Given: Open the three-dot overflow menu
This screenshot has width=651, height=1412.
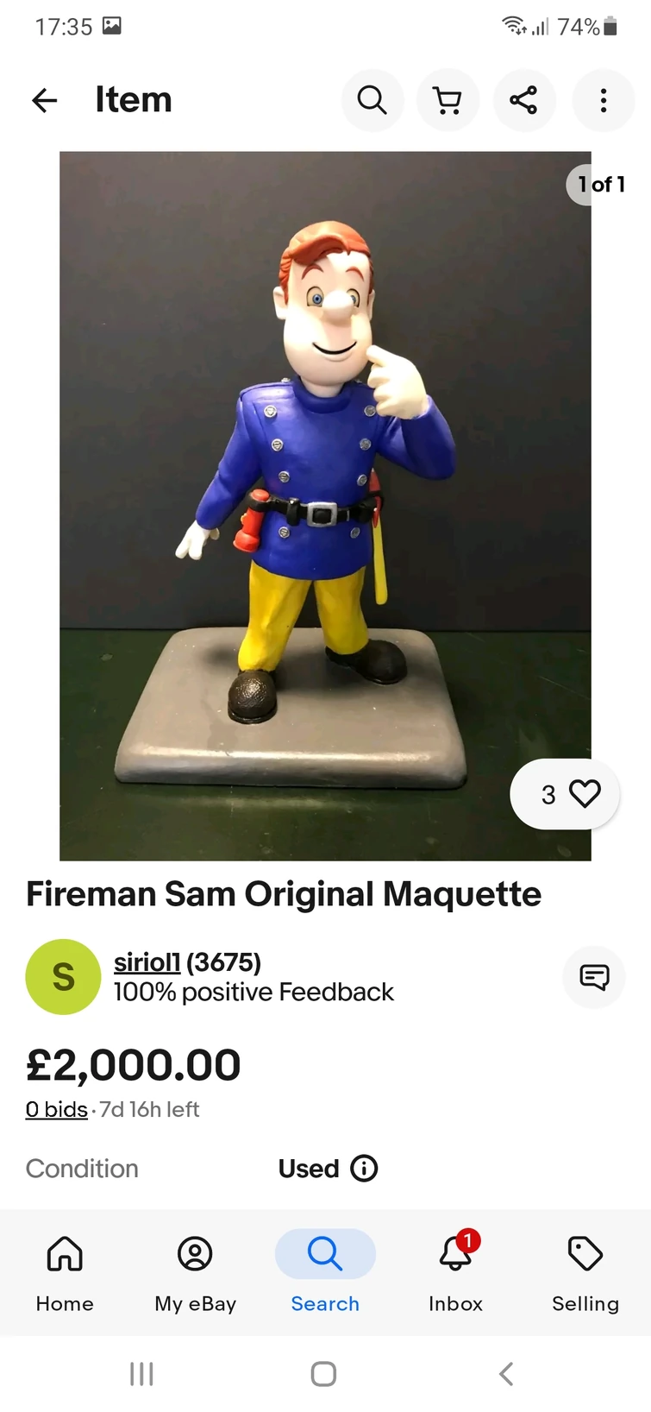Looking at the screenshot, I should pos(604,100).
